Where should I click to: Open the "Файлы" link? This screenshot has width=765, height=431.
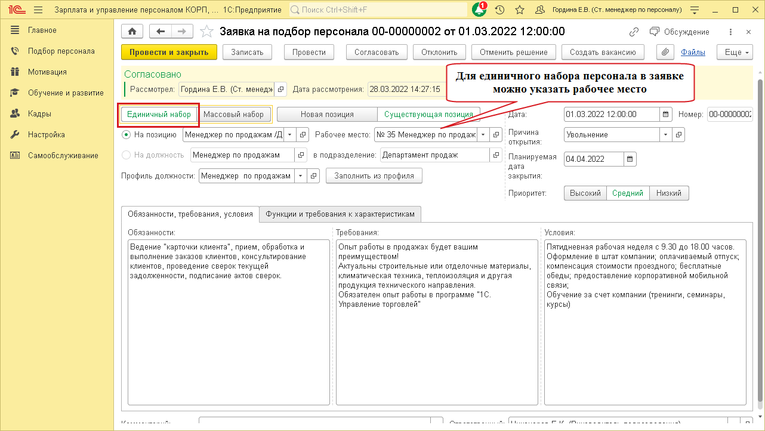(693, 52)
